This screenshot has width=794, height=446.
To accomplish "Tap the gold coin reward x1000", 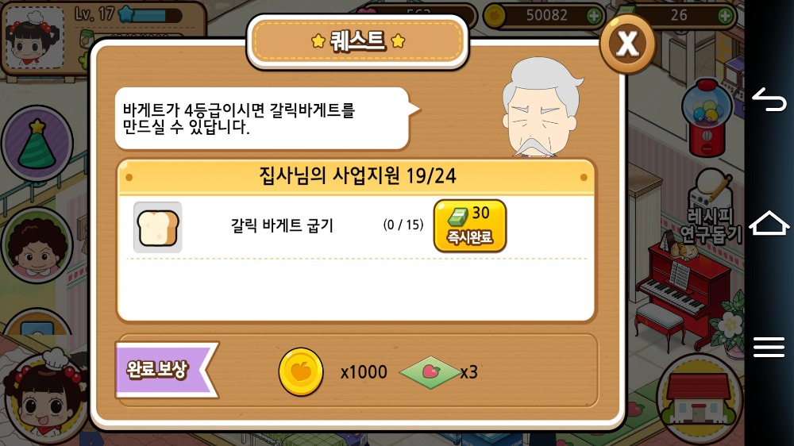I will coord(301,372).
